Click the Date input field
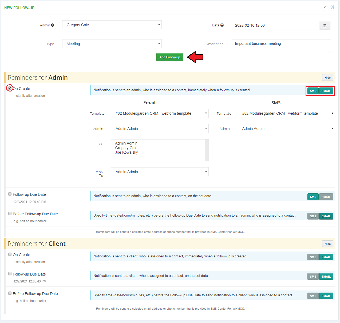Screen dimensions: 340x323 [275, 25]
